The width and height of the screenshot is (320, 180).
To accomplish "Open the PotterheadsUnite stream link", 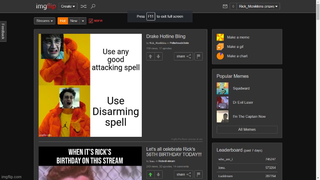I will pos(179,43).
